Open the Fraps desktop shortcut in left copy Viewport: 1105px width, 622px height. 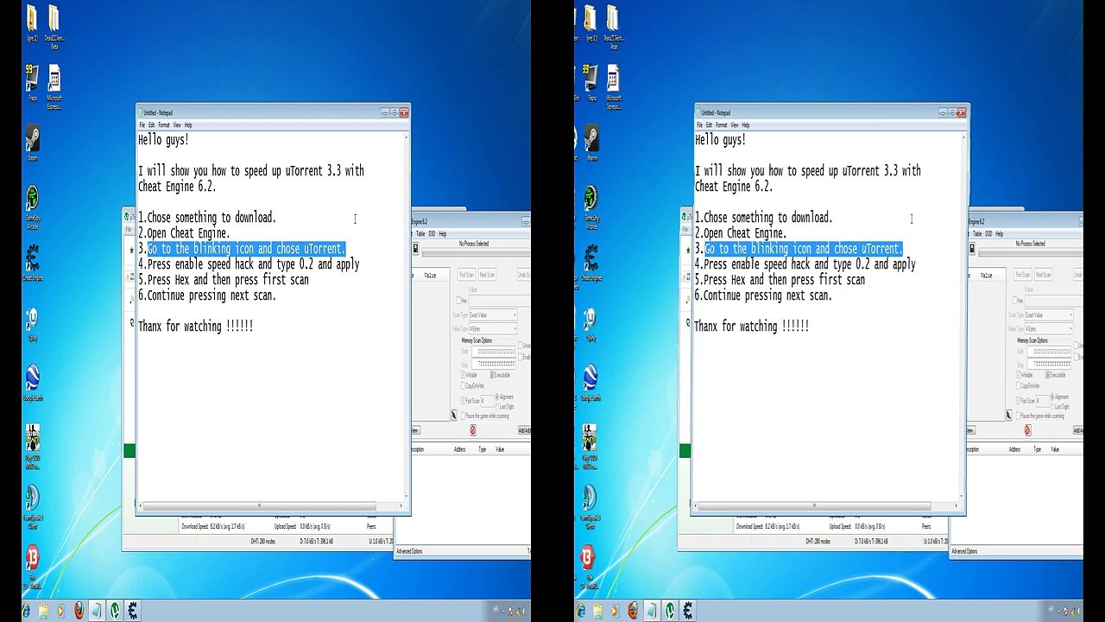coord(32,82)
